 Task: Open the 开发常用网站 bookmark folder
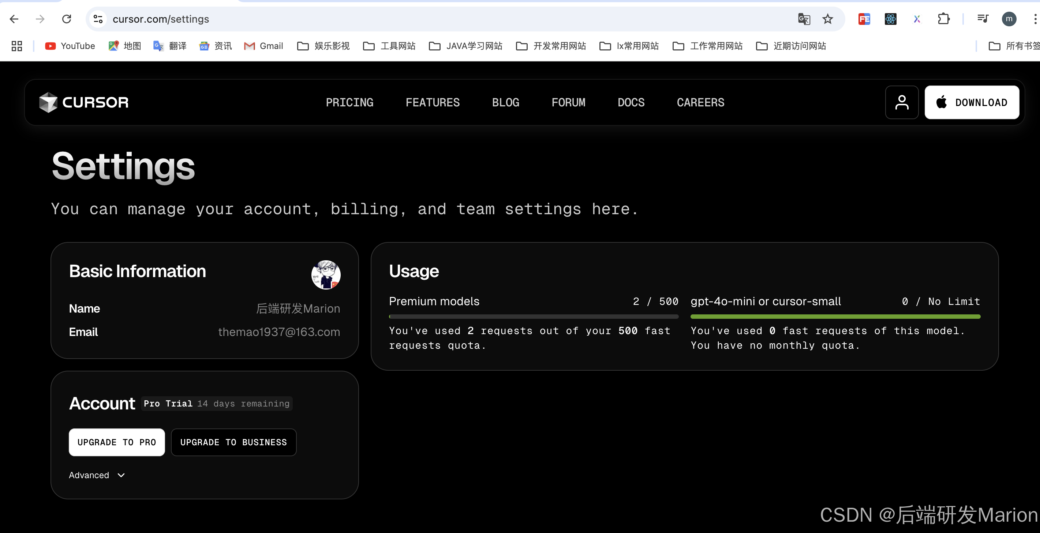(x=551, y=46)
